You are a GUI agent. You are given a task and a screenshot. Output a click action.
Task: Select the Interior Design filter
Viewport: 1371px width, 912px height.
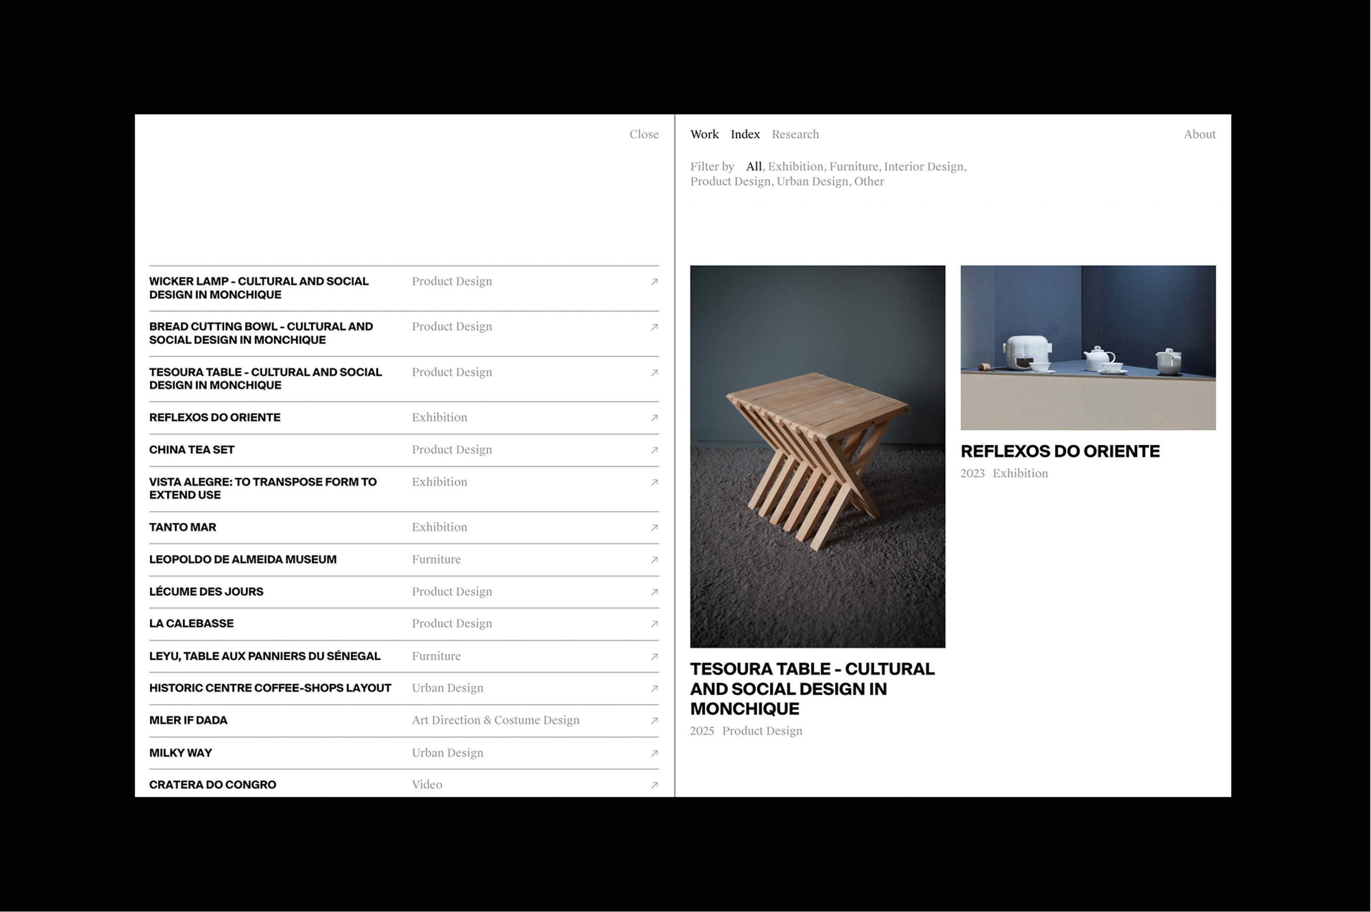pos(924,167)
